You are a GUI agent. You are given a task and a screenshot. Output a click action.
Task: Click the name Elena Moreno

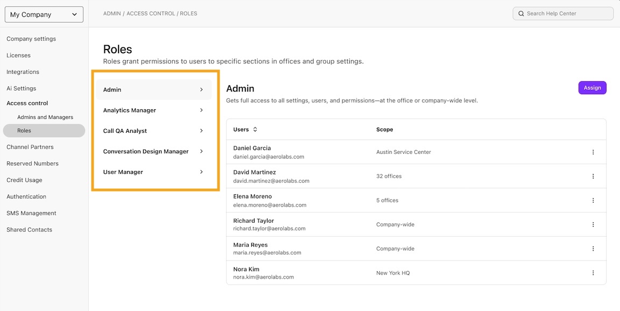pyautogui.click(x=252, y=196)
